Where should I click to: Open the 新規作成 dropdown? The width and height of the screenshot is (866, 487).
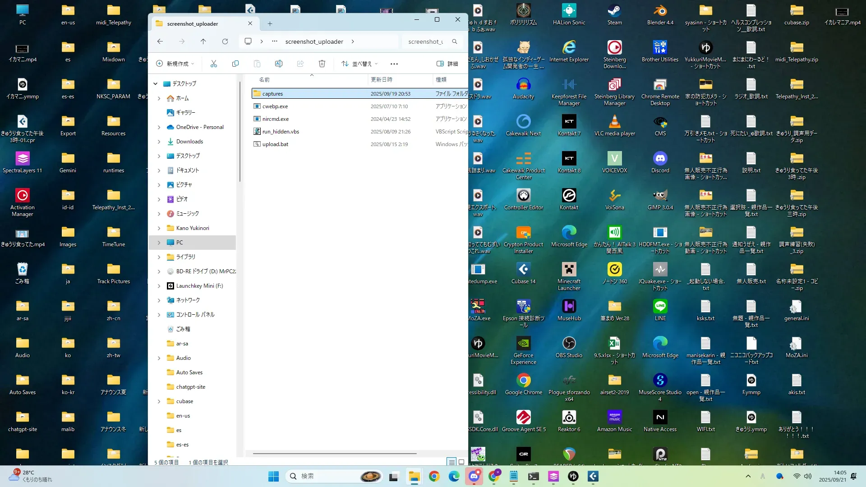coord(175,64)
